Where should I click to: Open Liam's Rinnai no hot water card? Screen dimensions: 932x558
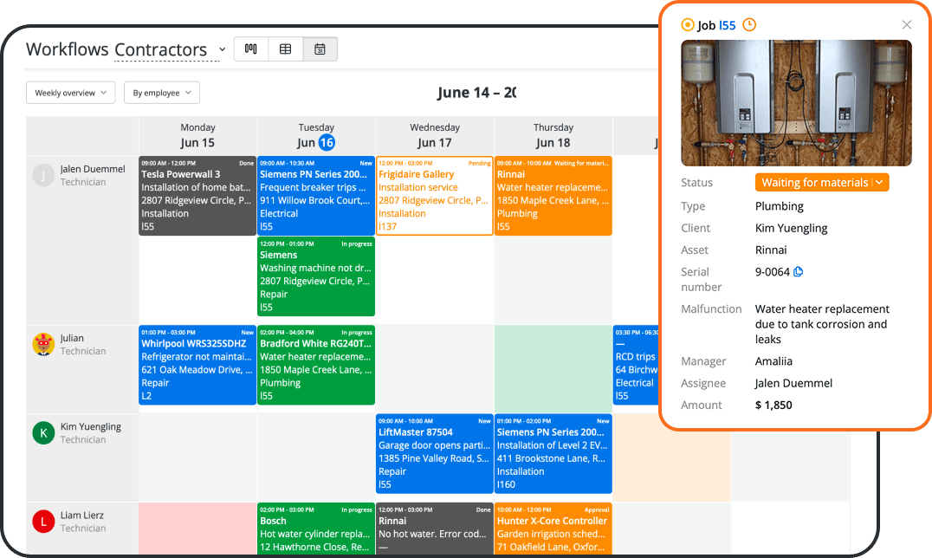click(434, 529)
